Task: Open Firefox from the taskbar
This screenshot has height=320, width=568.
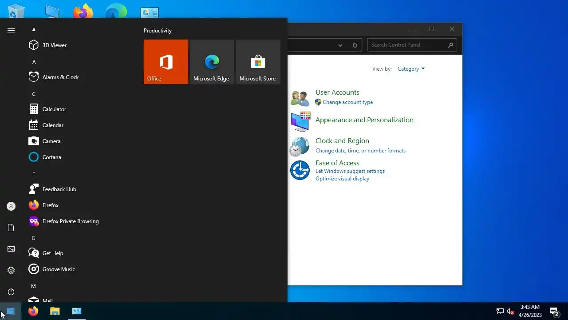Action: 33,311
